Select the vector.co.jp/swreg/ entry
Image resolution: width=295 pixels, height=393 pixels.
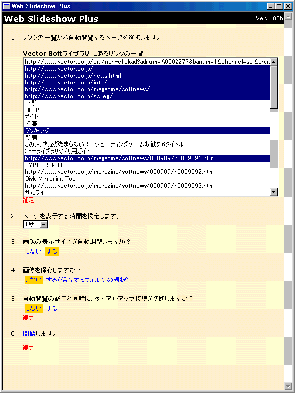point(147,96)
